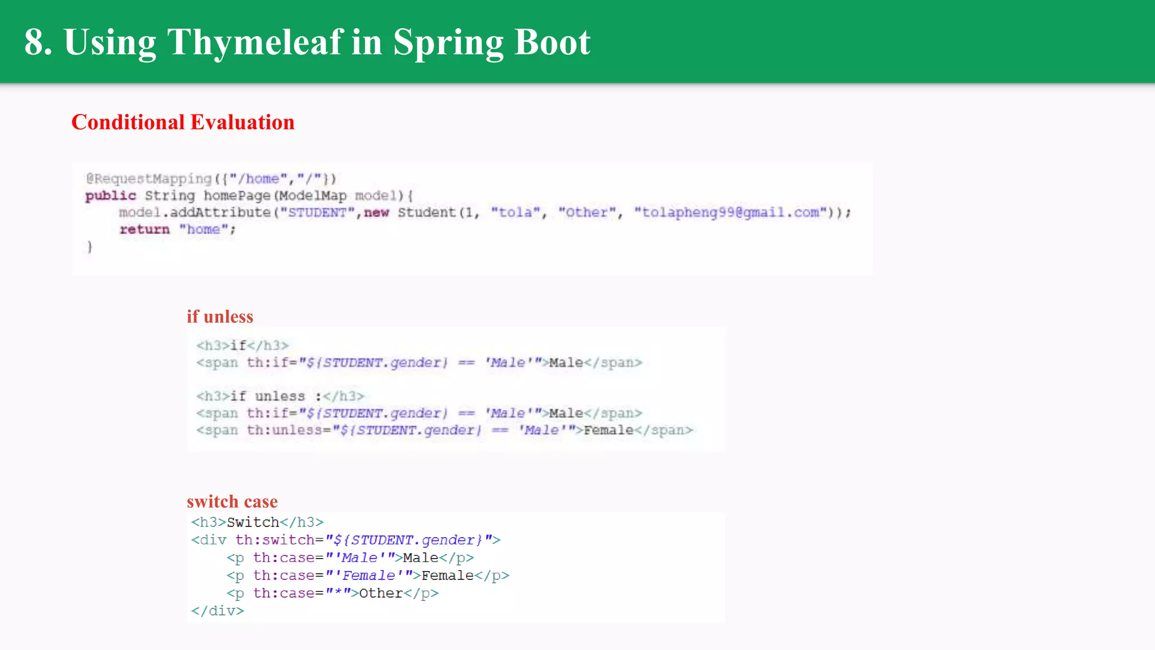This screenshot has height=650, width=1155.
Task: Click the th:case "*" Other line
Action: point(333,594)
